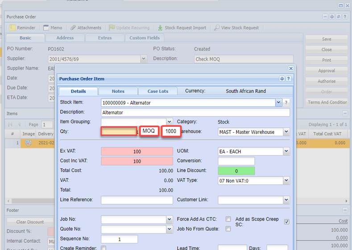Click the Line Reference input field
Image resolution: width=352 pixels, height=250 pixels.
point(137,200)
